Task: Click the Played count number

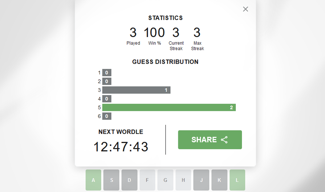Action: 133,33
